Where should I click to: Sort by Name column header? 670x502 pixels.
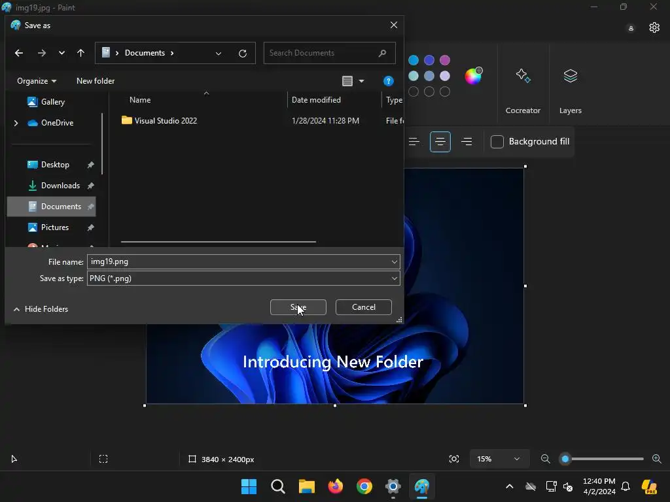tap(140, 100)
